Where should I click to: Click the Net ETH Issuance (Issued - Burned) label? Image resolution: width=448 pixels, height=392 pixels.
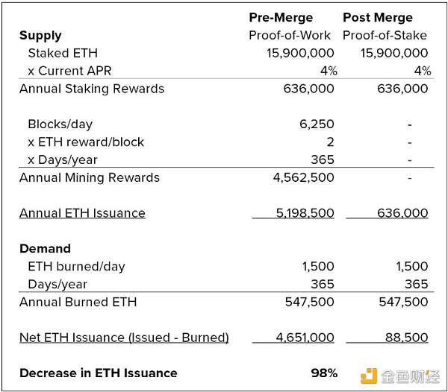(x=124, y=338)
